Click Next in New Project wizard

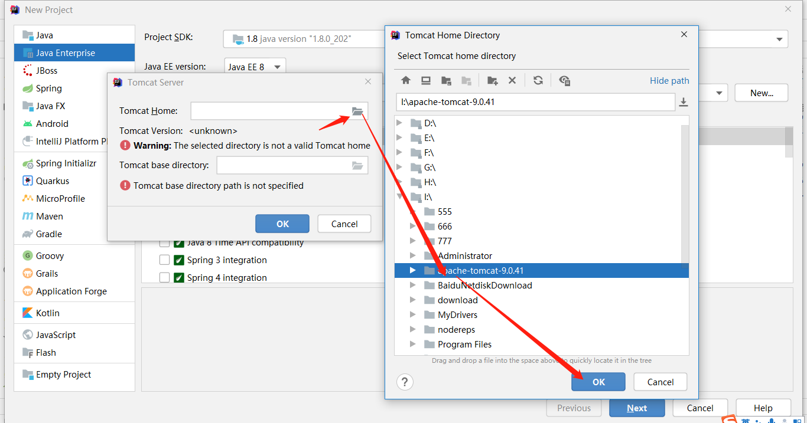click(637, 408)
